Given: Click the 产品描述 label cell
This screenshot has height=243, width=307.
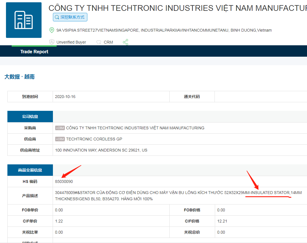Looking at the screenshot, I should pyautogui.click(x=30, y=196).
